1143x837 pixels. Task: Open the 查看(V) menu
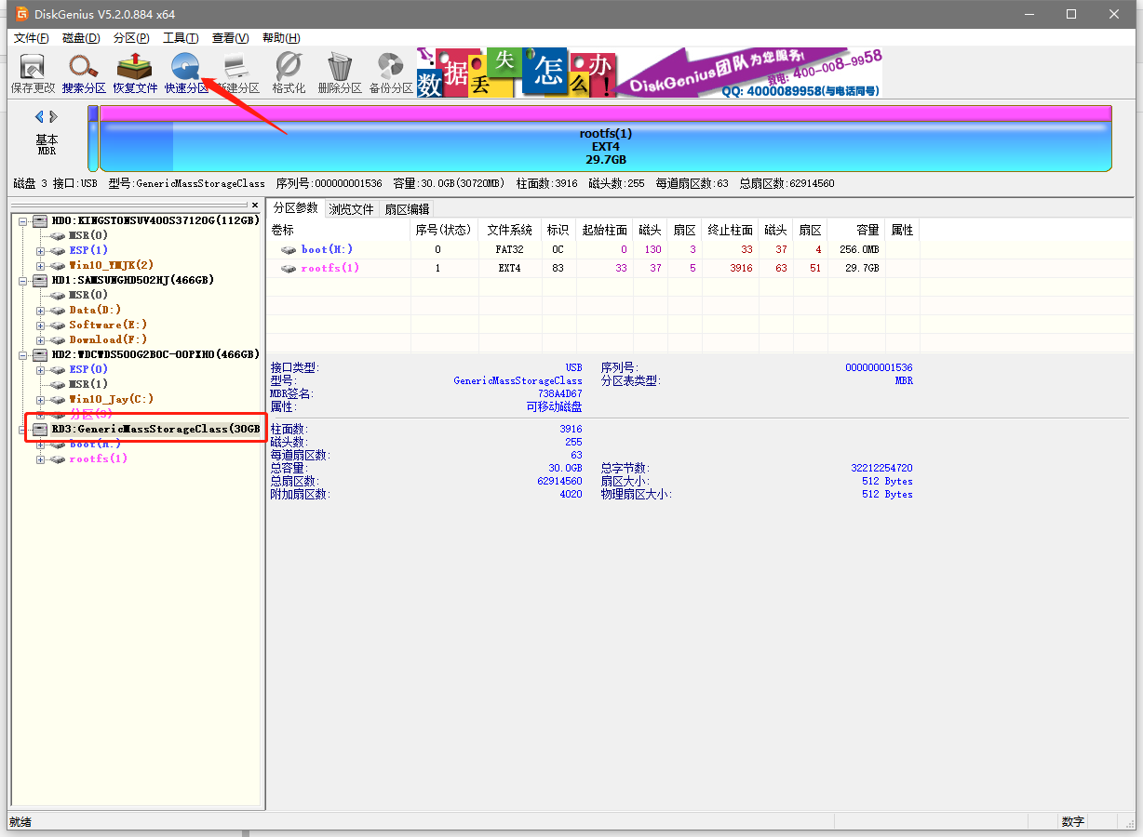click(x=230, y=38)
